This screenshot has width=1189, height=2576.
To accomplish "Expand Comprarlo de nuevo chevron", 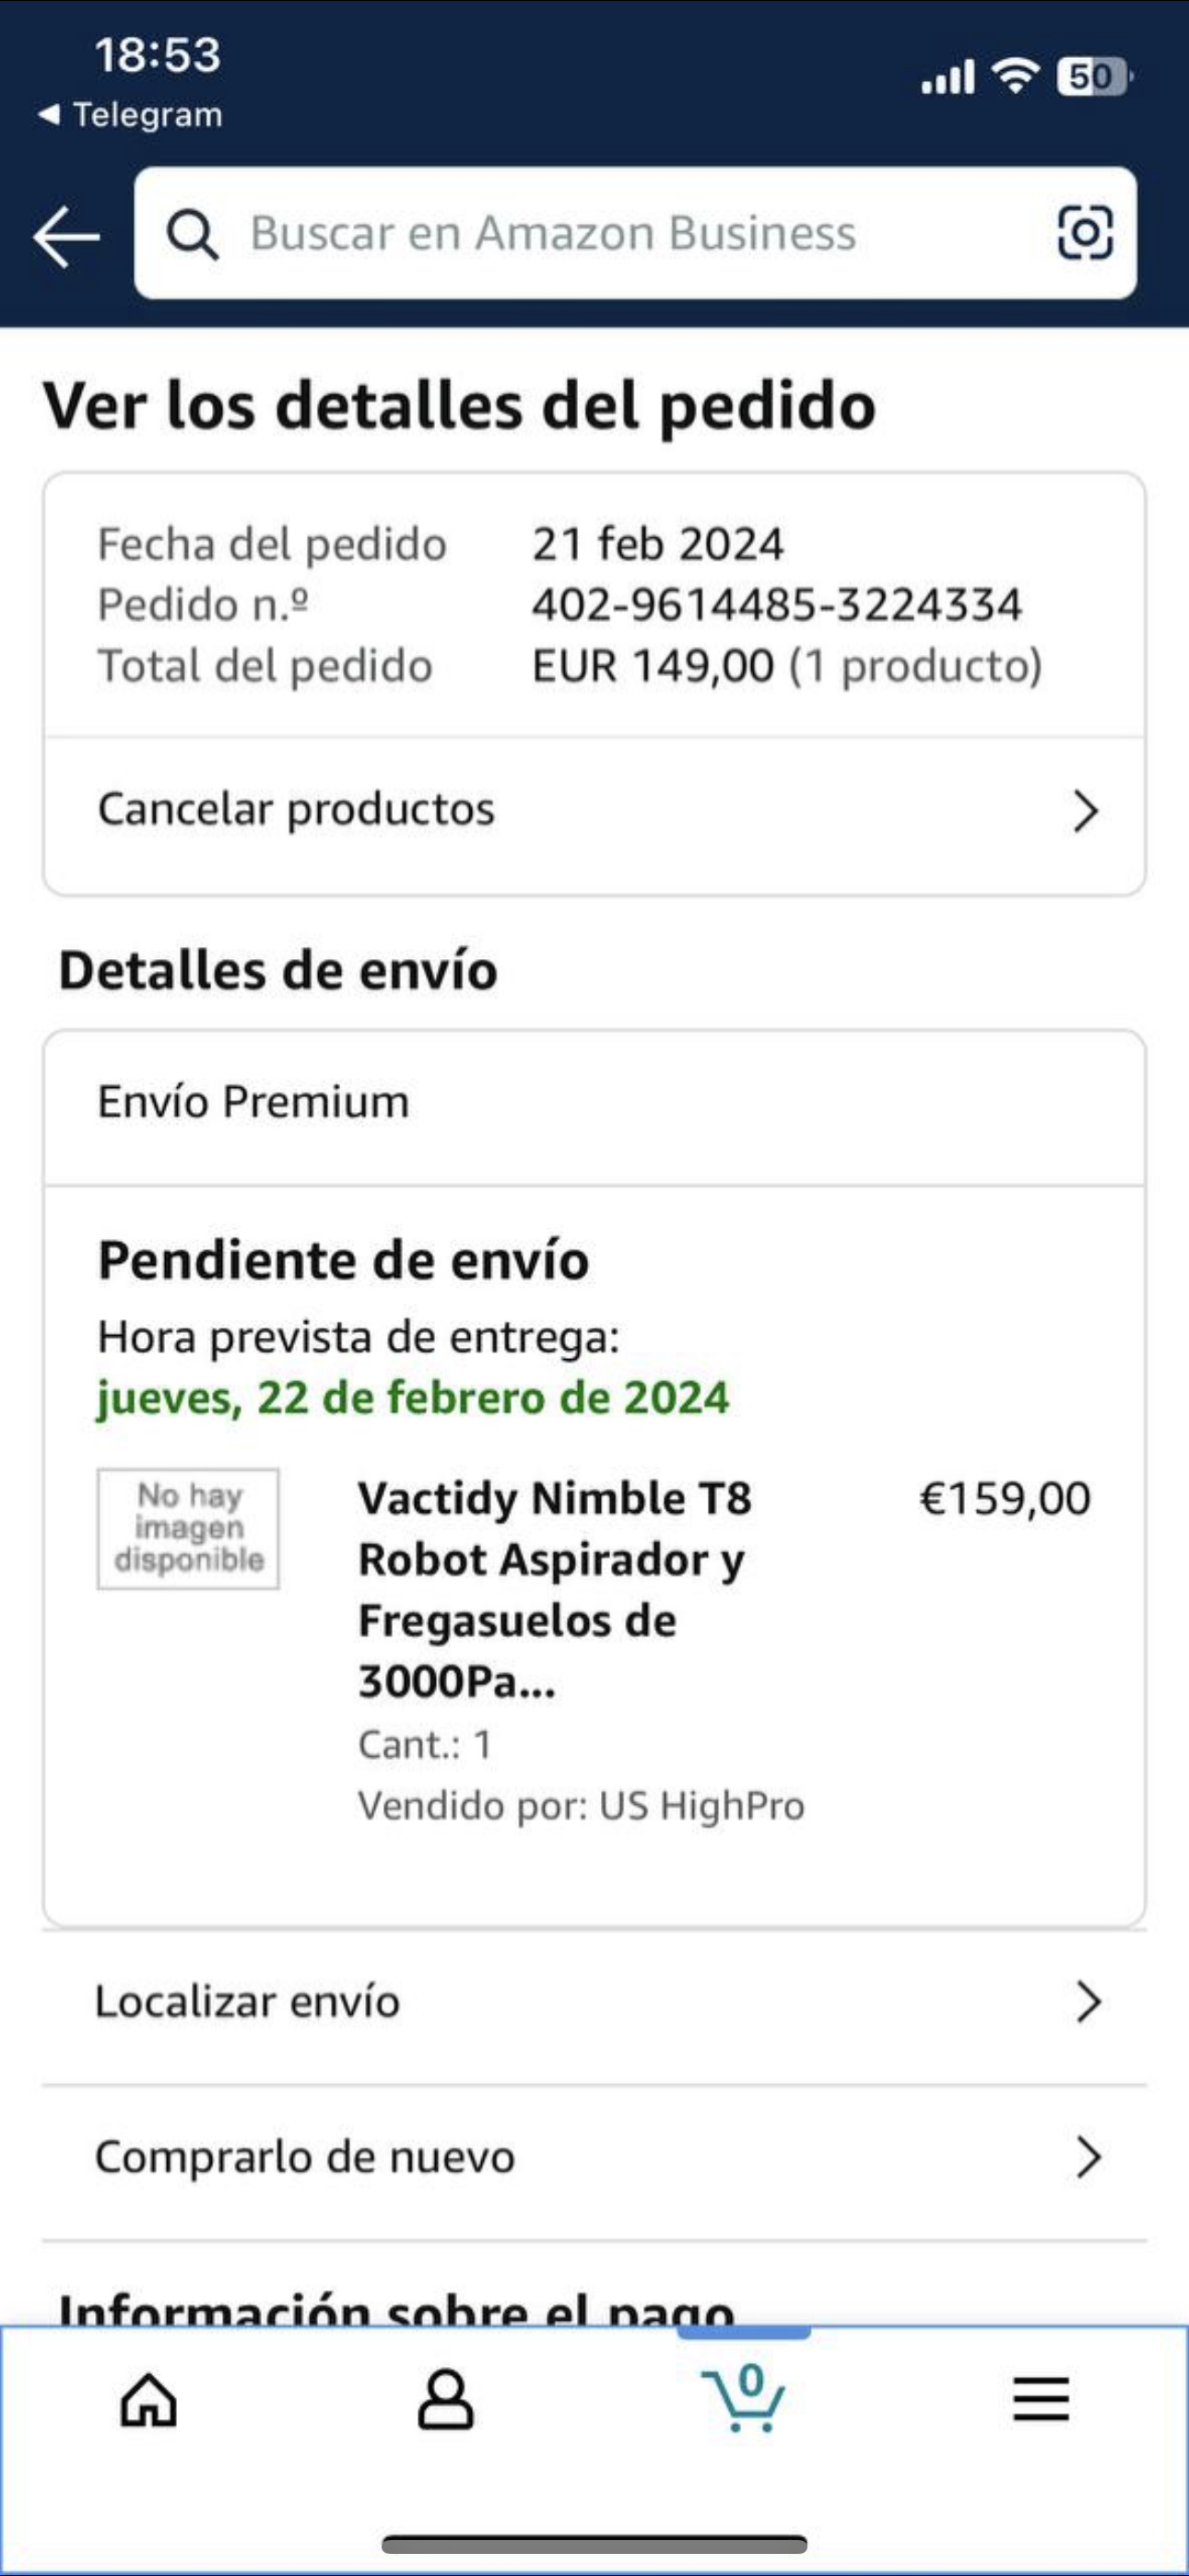I will click(x=1088, y=2157).
